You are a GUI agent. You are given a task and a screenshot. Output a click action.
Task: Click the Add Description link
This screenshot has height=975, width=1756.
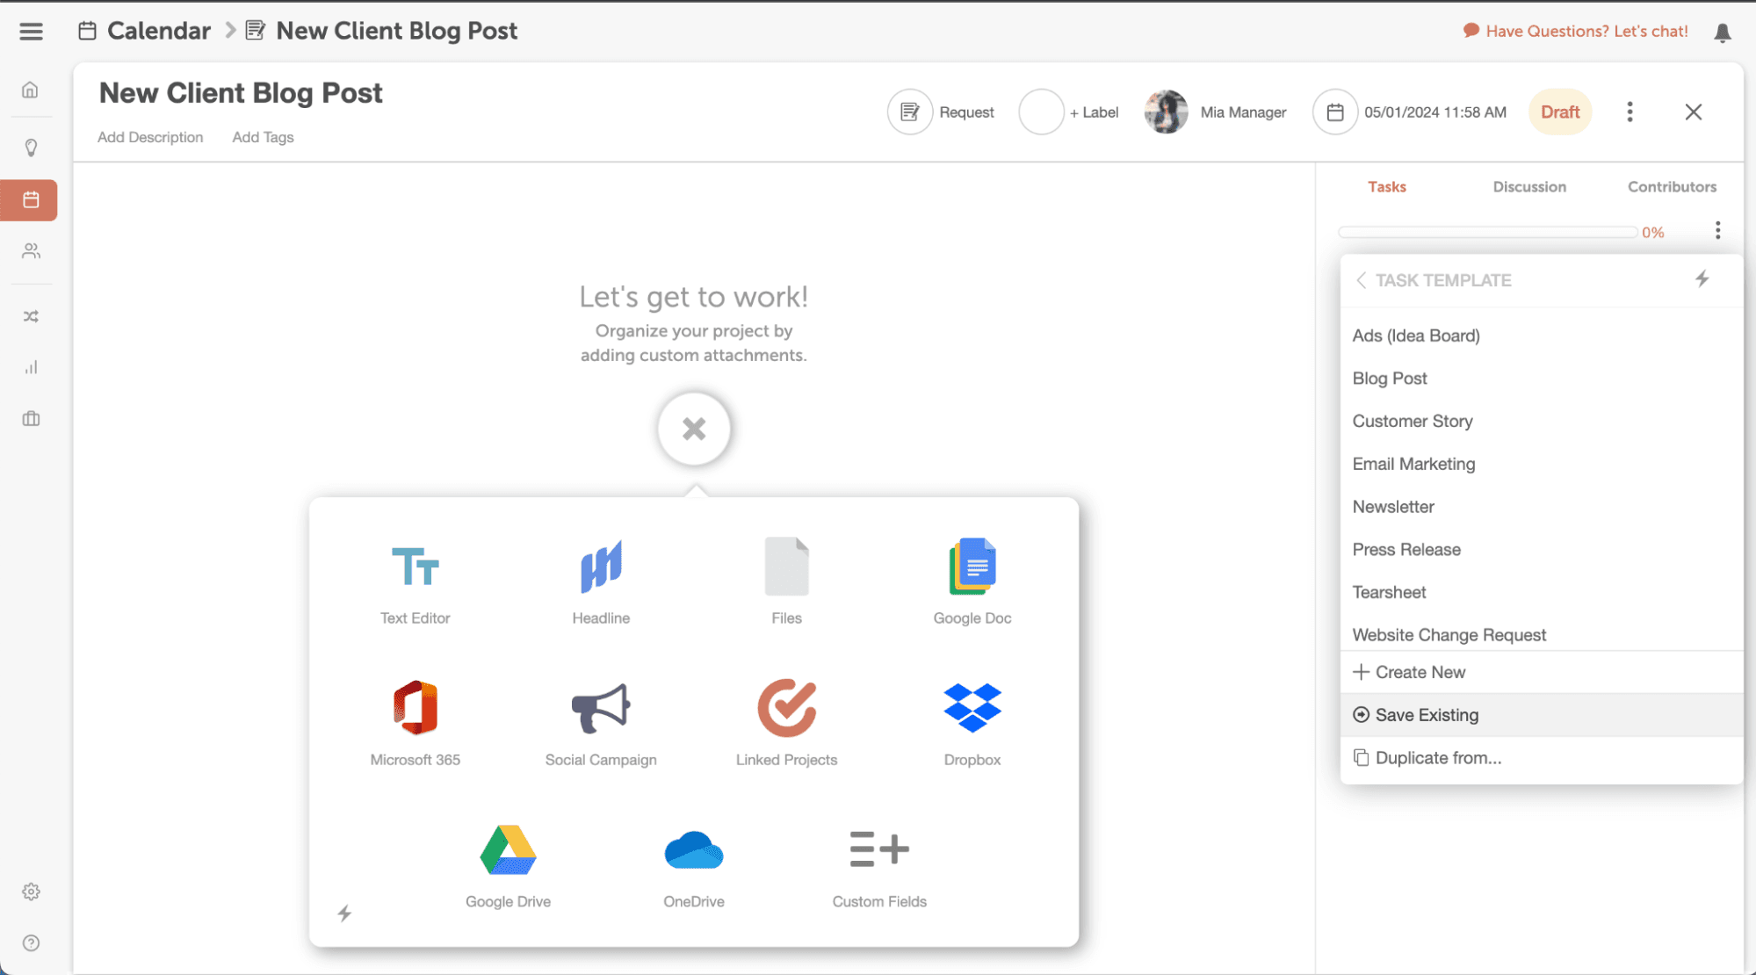[150, 137]
